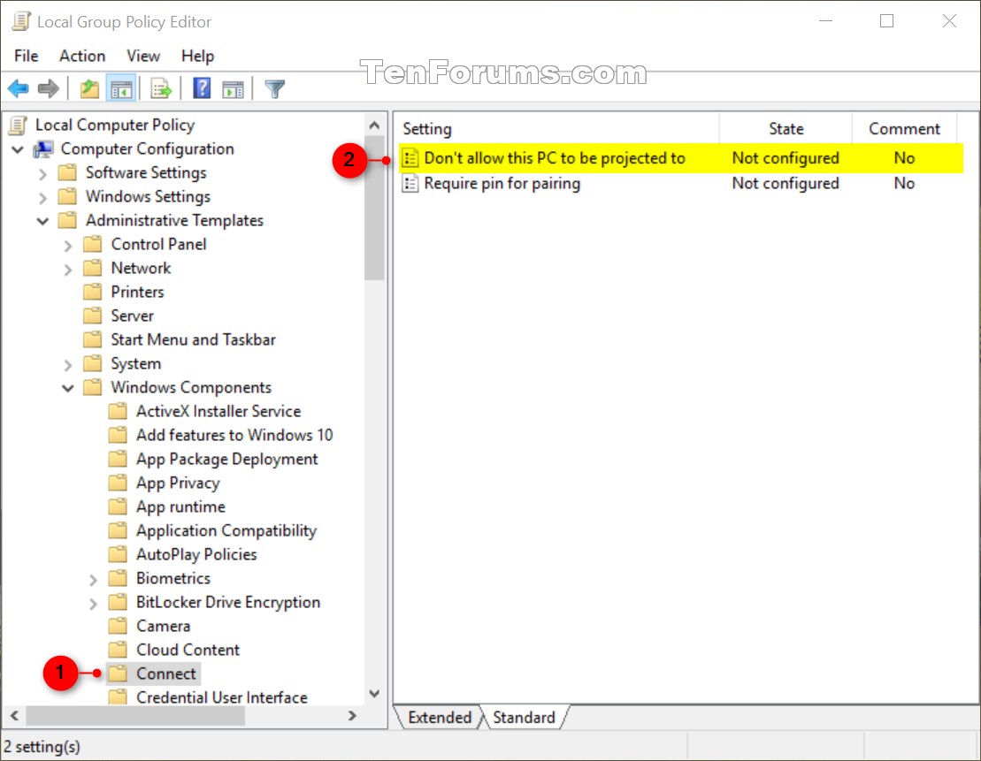This screenshot has width=981, height=761.
Task: Click the Connect folder icon in the tree
Action: (x=119, y=673)
